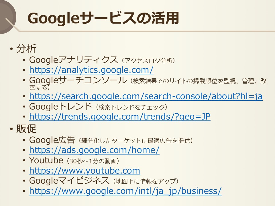Open the ads.google.com/home link
275x206 pixels.
coord(94,150)
